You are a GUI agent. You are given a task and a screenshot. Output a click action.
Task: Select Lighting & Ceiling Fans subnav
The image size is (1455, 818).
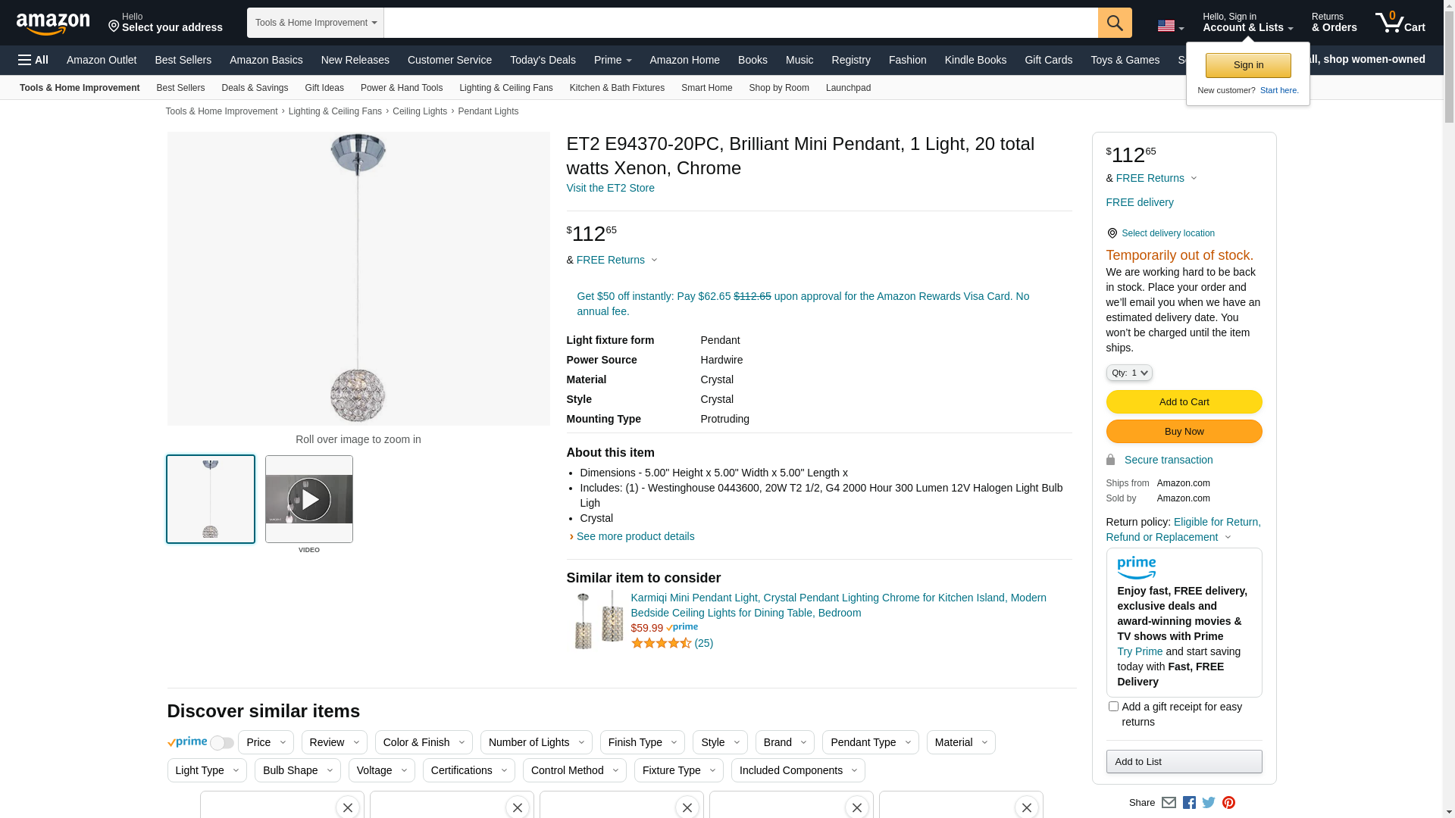coord(505,88)
